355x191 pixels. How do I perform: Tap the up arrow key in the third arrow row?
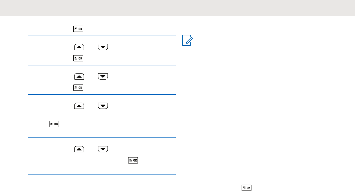pyautogui.click(x=79, y=106)
